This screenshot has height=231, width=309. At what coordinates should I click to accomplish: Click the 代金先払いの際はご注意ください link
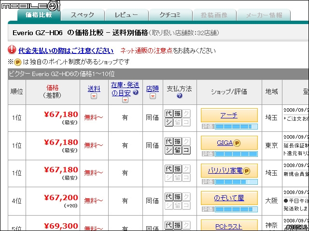click(x=66, y=51)
